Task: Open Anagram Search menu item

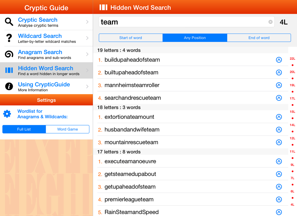Action: pyautogui.click(x=46, y=54)
